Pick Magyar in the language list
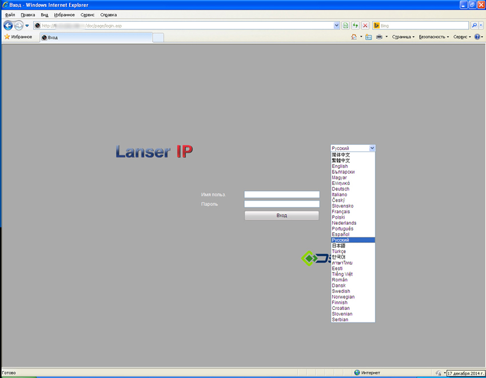 pyautogui.click(x=353, y=177)
